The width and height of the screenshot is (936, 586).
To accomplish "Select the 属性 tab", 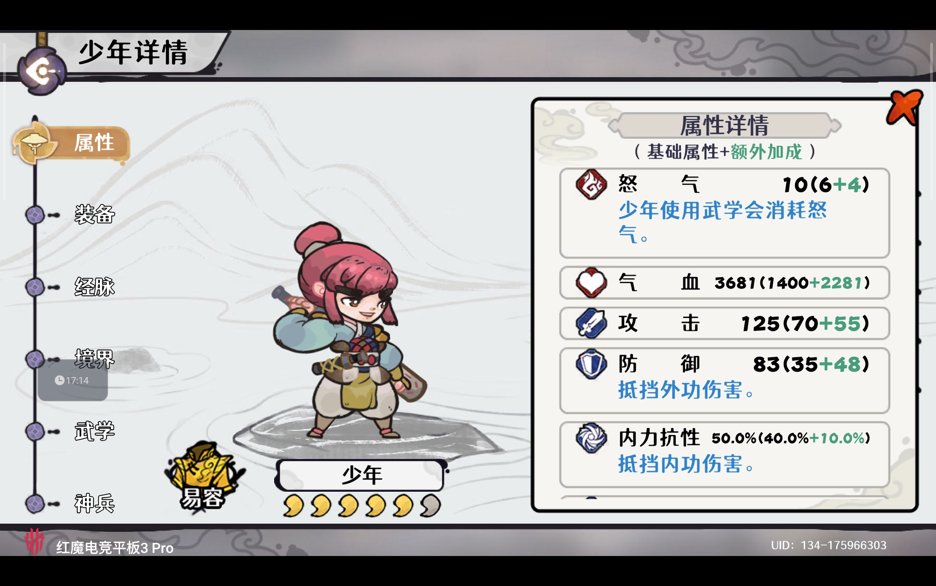I will (x=71, y=143).
